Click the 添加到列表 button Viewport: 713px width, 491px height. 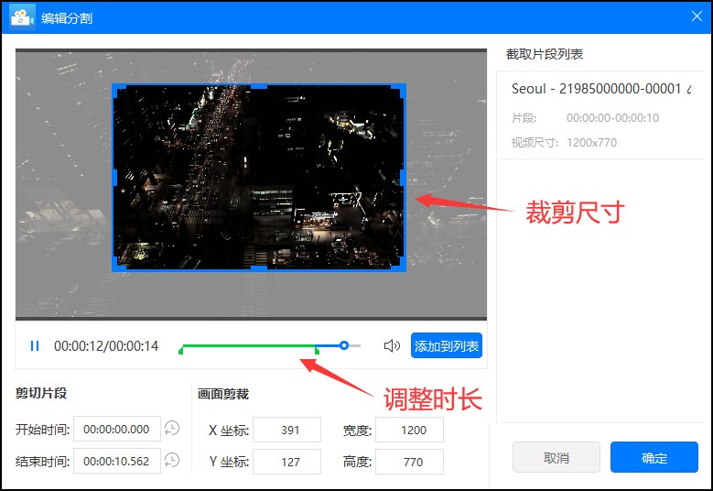point(446,346)
